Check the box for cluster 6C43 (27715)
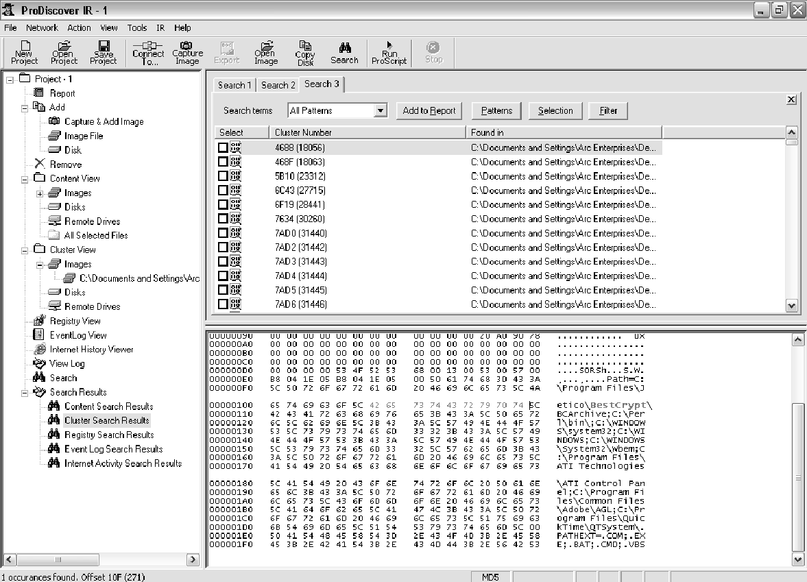The width and height of the screenshot is (807, 582). (x=223, y=191)
